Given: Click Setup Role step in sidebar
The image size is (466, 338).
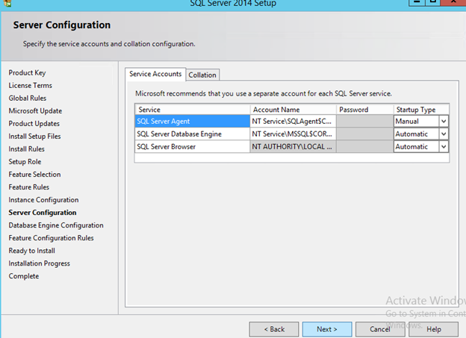Looking at the screenshot, I should [x=25, y=162].
